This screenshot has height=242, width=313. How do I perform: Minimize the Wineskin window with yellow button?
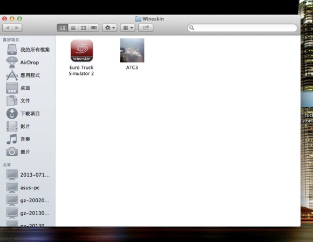click(x=12, y=19)
